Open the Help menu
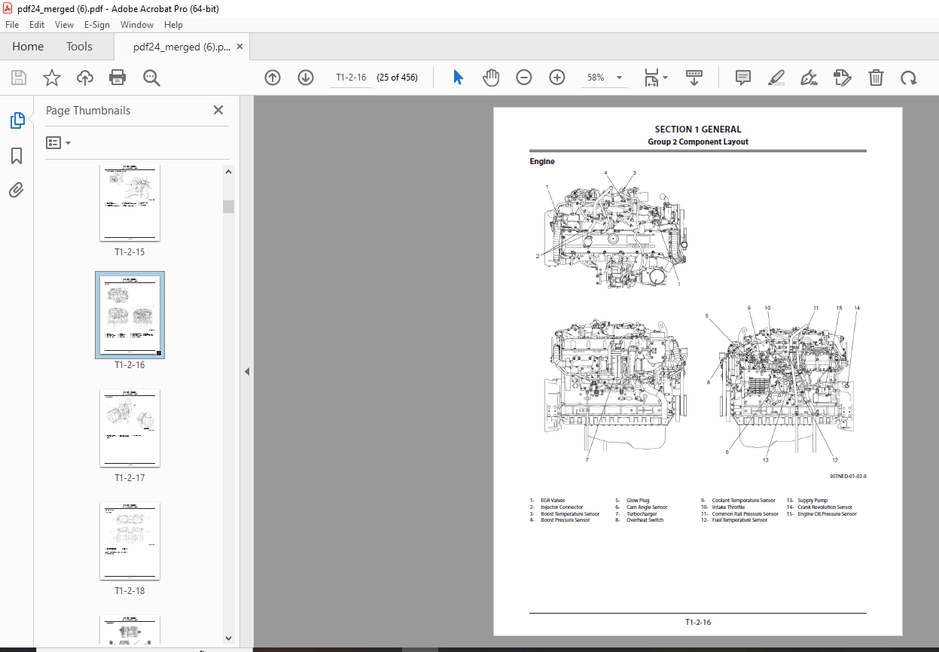The height and width of the screenshot is (652, 939). click(173, 25)
